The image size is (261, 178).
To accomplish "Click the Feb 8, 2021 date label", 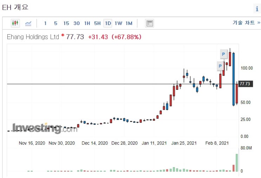I will [217, 143].
